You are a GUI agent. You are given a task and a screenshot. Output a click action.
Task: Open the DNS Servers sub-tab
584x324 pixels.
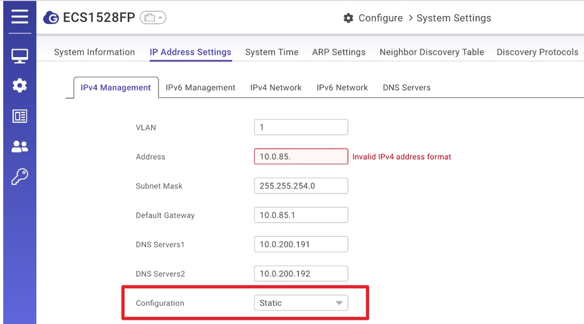pyautogui.click(x=406, y=88)
